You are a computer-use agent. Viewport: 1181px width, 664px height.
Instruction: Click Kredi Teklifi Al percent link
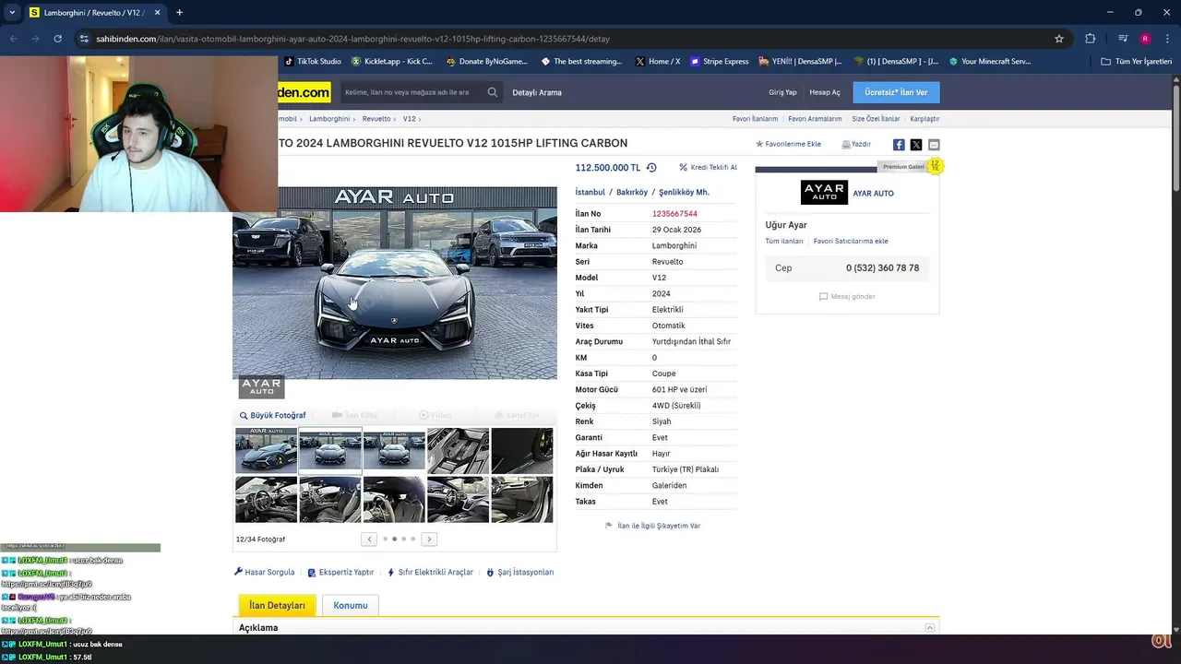(x=708, y=168)
